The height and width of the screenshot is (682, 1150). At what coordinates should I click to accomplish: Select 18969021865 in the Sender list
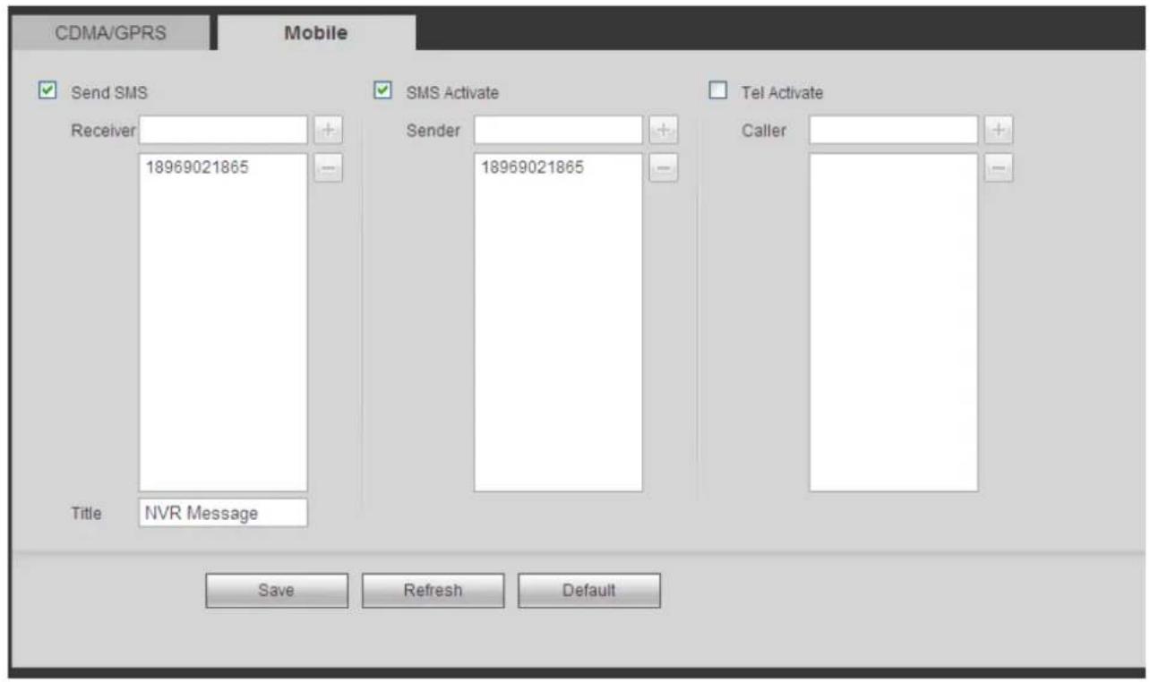(x=533, y=167)
